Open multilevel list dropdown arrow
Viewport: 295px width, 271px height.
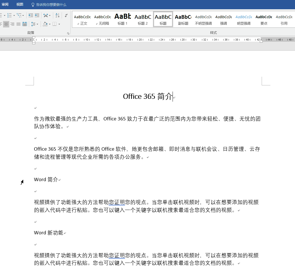tap(23, 15)
